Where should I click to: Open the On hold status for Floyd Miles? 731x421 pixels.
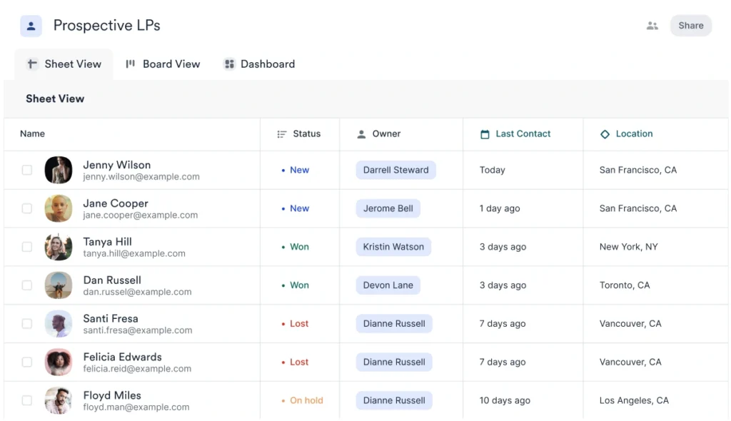pos(306,401)
